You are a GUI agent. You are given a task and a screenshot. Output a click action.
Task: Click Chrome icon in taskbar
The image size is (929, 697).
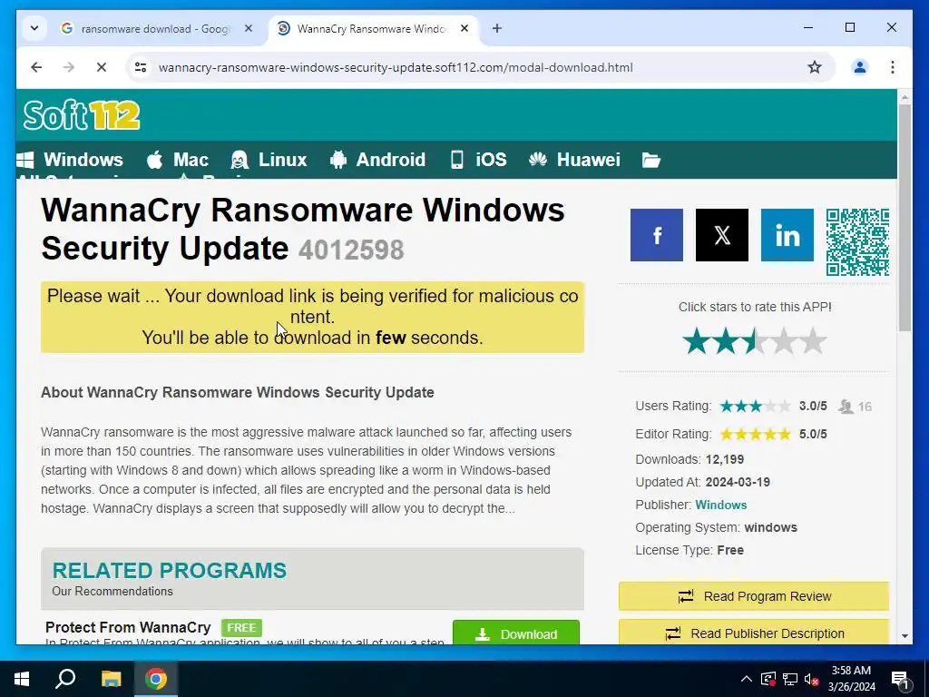click(156, 679)
